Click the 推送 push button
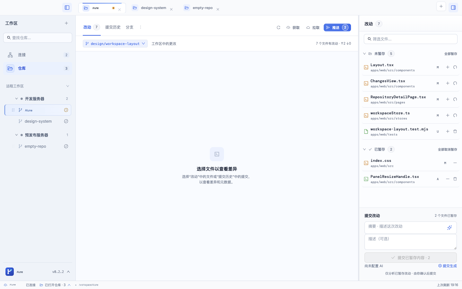462x289 pixels. coord(337,28)
